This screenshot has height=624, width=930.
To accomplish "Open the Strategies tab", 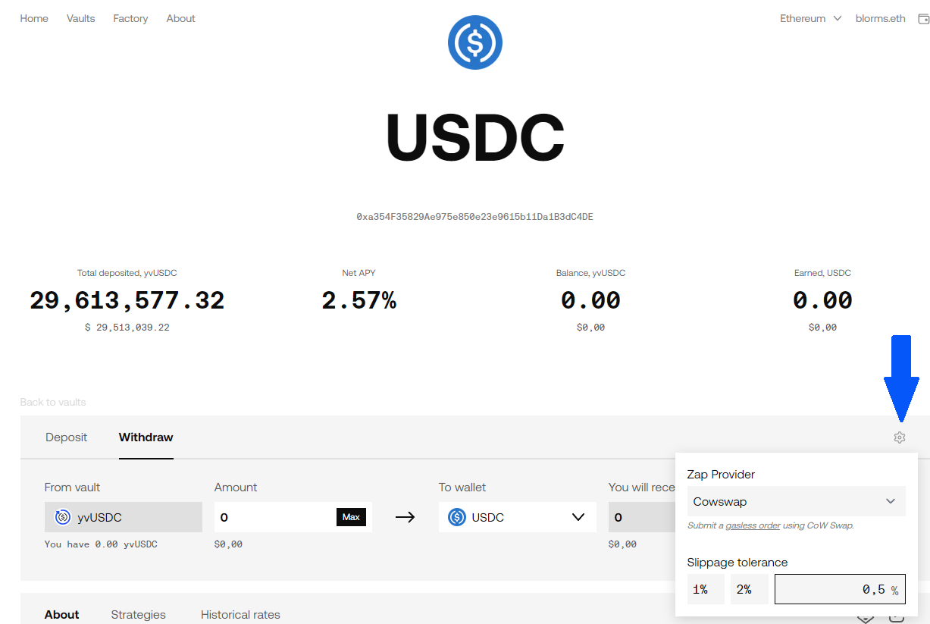I will pos(138,615).
